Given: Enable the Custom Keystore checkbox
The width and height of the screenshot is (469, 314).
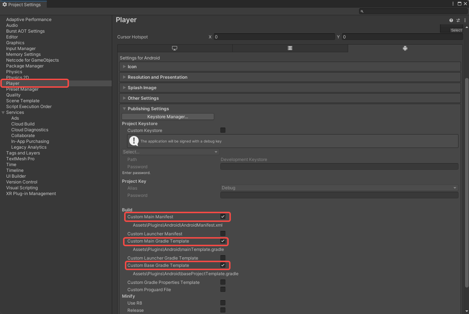Looking at the screenshot, I should (x=223, y=130).
